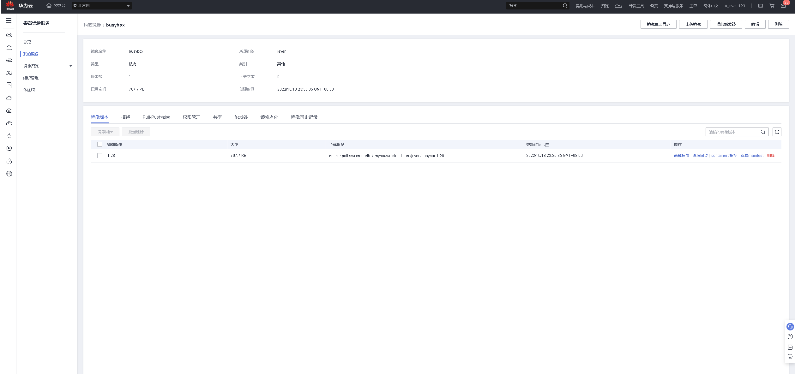Open the 触发器 tab

(x=241, y=117)
